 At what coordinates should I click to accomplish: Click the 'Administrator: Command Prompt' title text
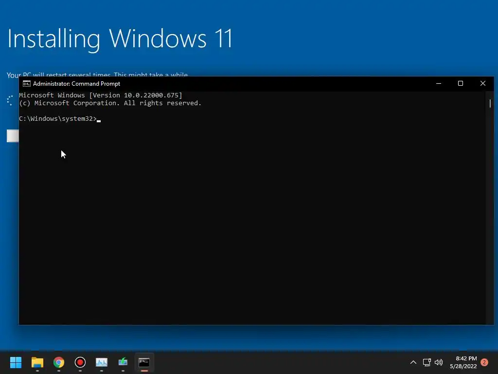76,84
